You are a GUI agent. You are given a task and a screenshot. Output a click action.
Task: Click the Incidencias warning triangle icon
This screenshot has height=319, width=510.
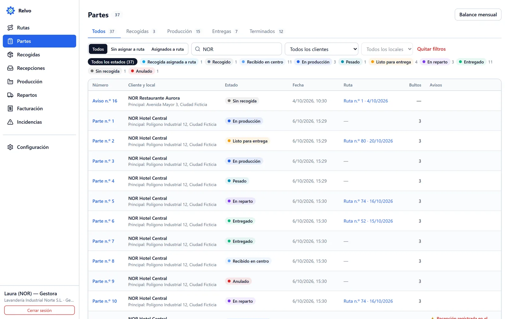[10, 122]
